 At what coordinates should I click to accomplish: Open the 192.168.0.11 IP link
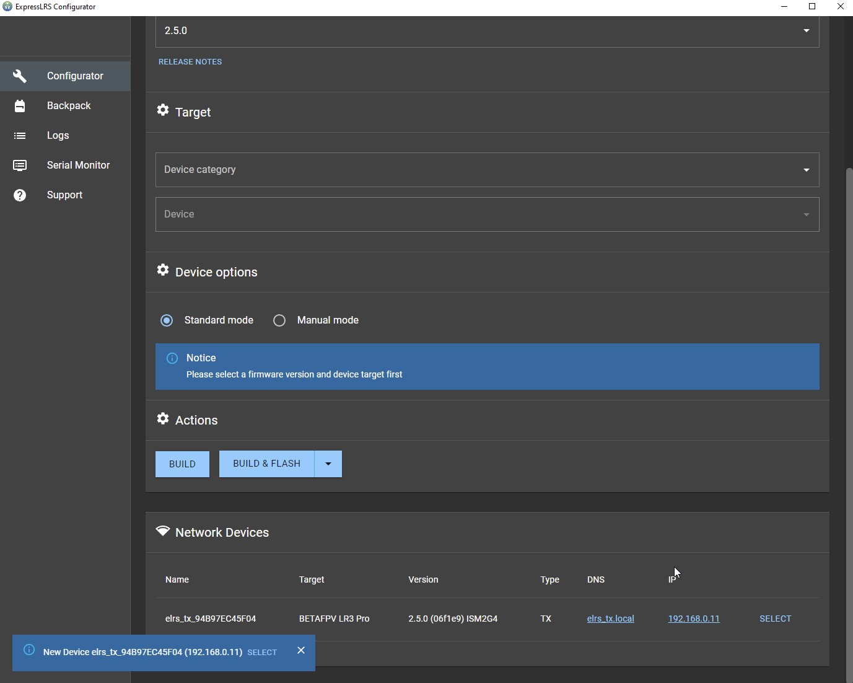694,619
